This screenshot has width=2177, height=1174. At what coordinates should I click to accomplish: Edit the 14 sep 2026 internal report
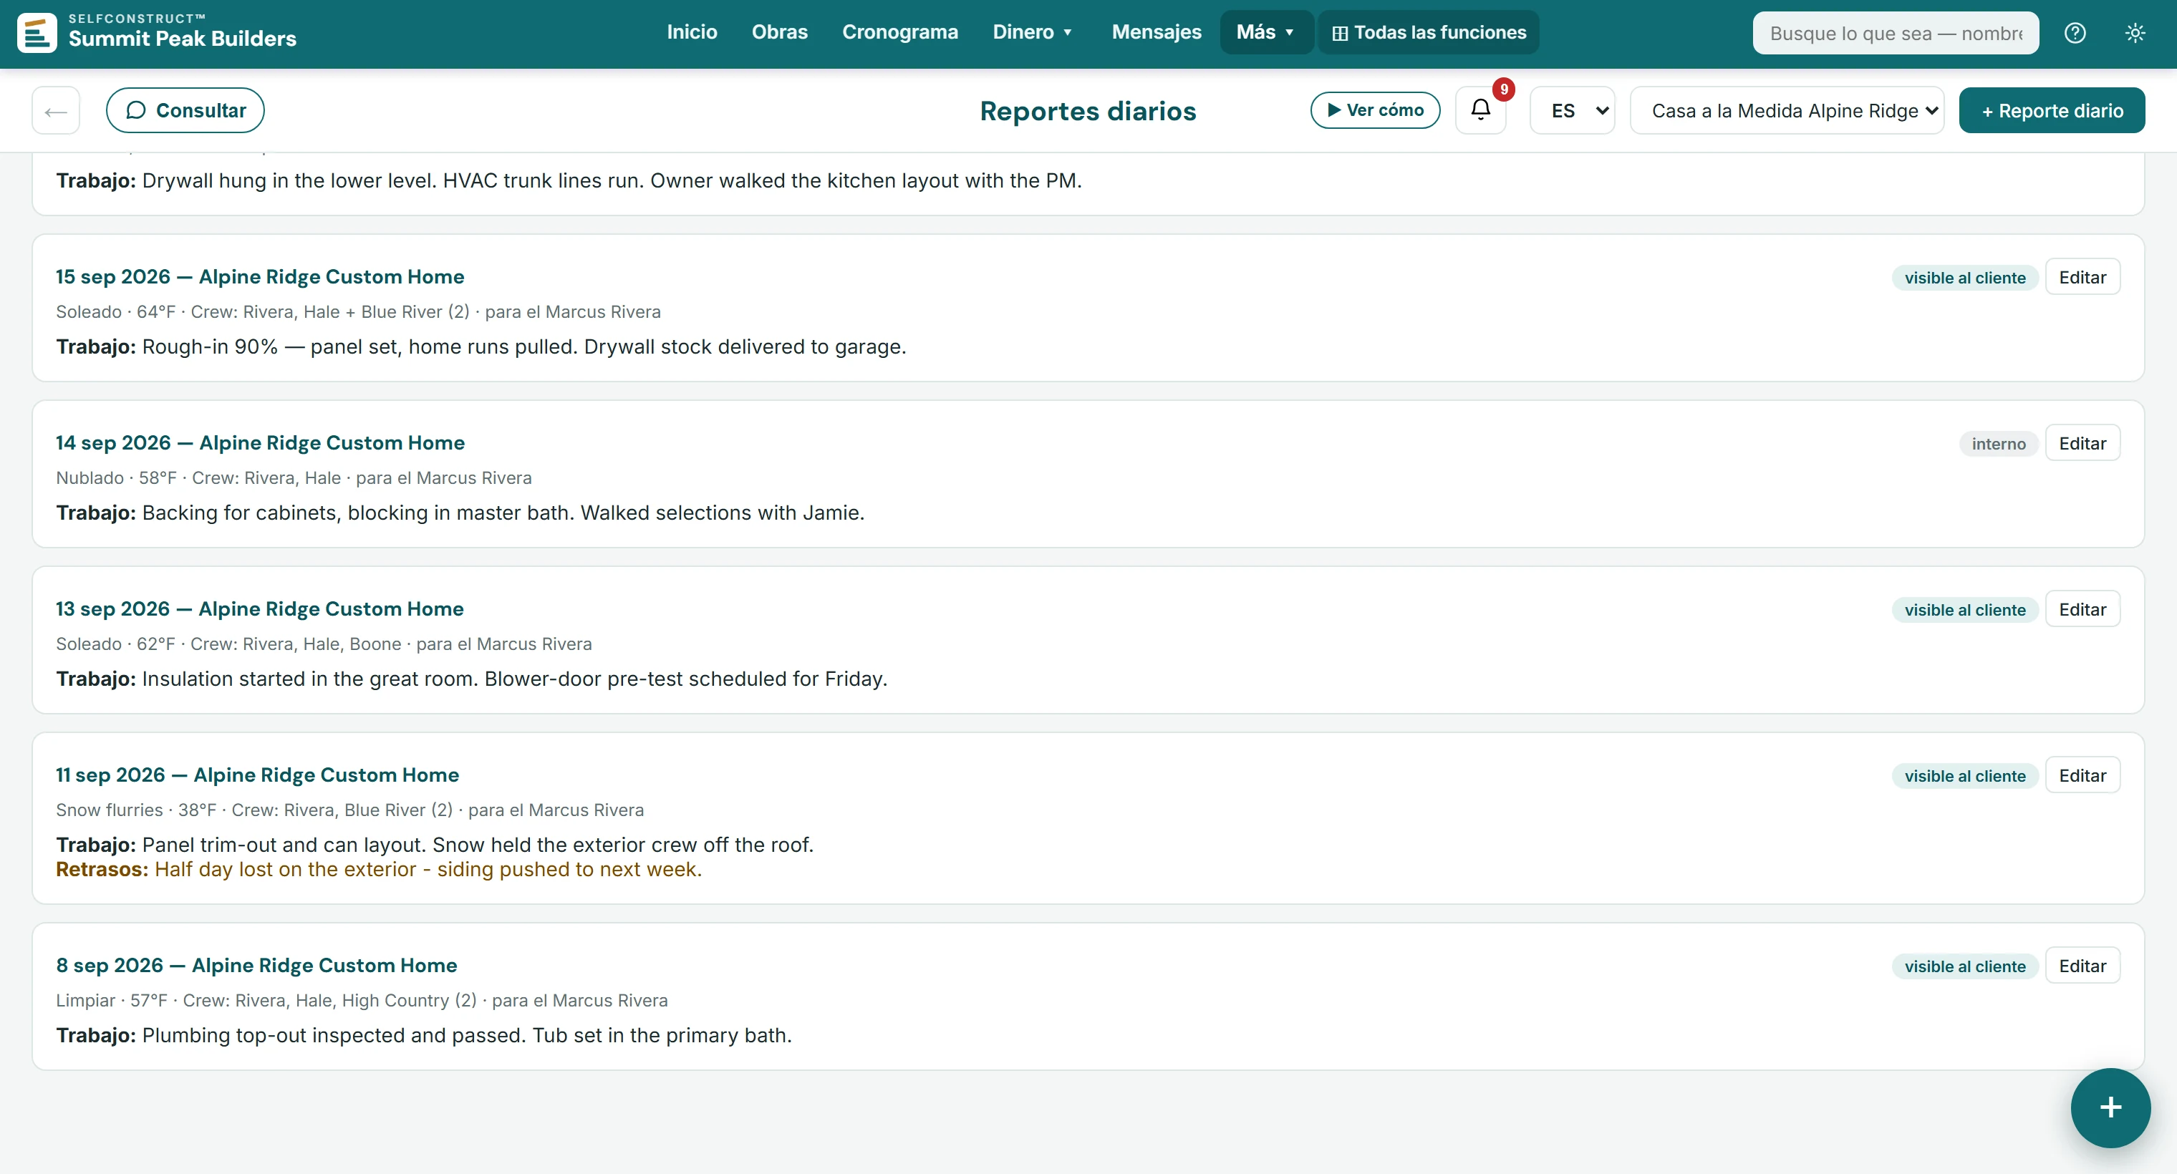[x=2082, y=442]
